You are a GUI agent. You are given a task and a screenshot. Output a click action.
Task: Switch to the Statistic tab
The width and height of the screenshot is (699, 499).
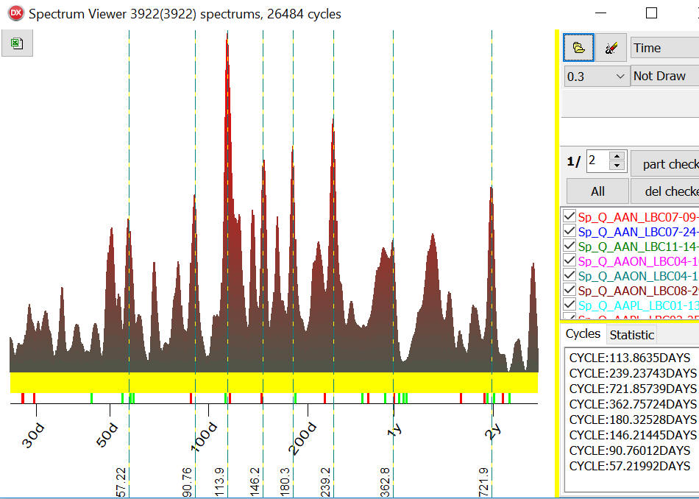pyautogui.click(x=631, y=335)
